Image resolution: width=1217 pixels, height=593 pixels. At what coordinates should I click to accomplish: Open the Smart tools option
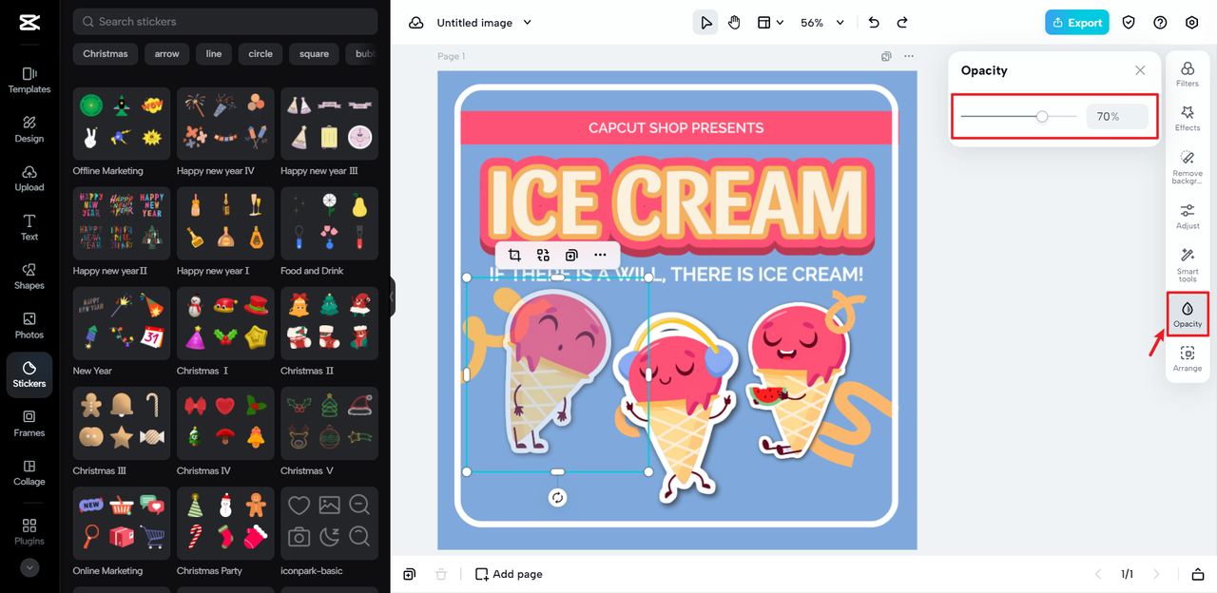[x=1188, y=265]
